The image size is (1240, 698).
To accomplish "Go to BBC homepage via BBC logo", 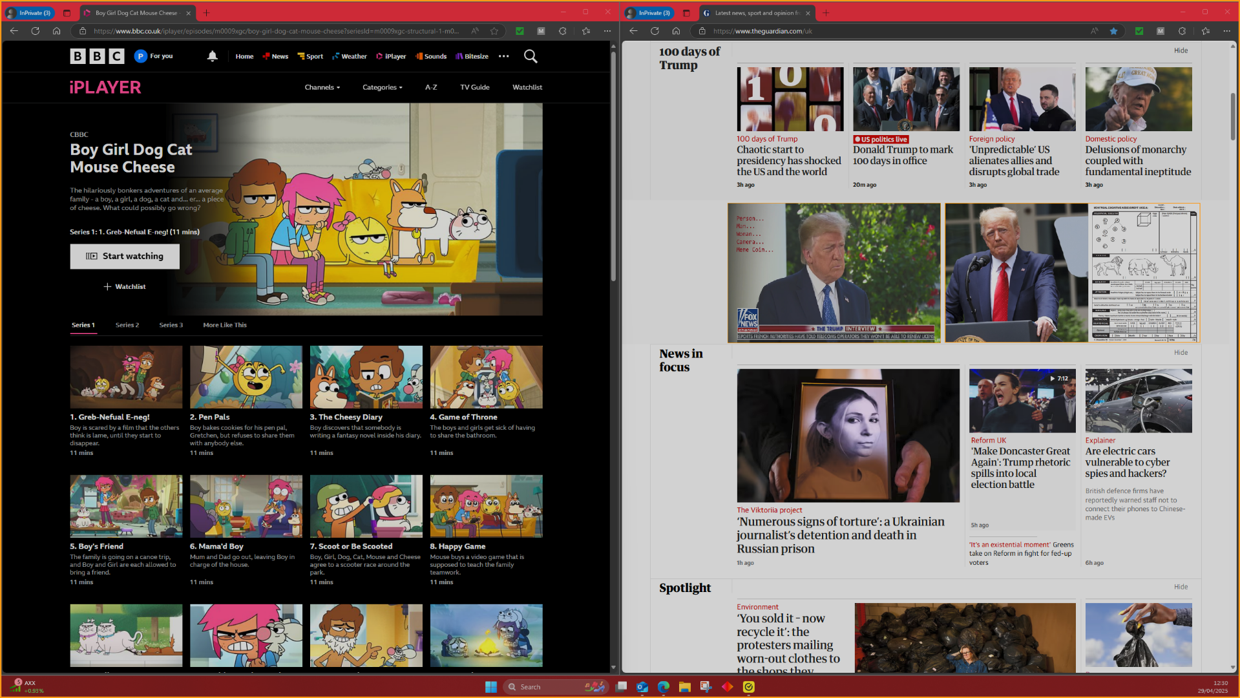I will coord(97,56).
